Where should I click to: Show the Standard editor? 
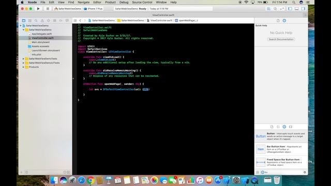268,9
